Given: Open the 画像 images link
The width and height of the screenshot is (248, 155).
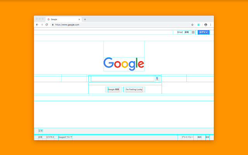Looking at the screenshot, I should [x=187, y=32].
